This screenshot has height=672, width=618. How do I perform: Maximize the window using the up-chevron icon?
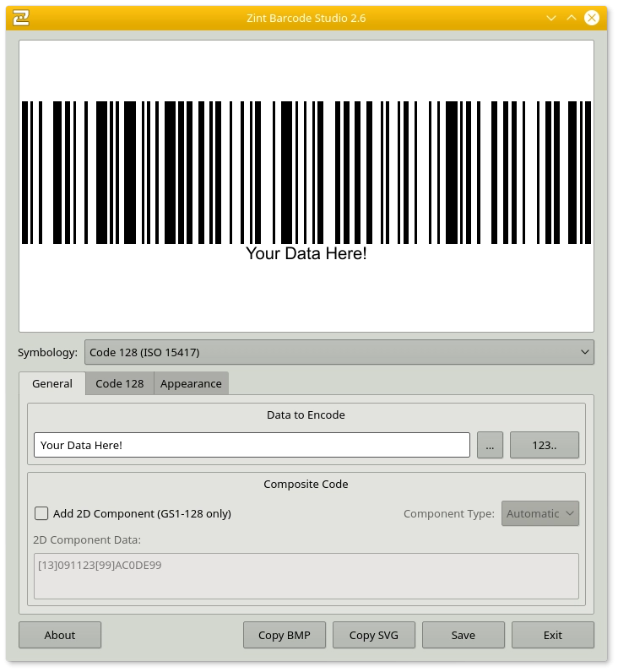[572, 18]
